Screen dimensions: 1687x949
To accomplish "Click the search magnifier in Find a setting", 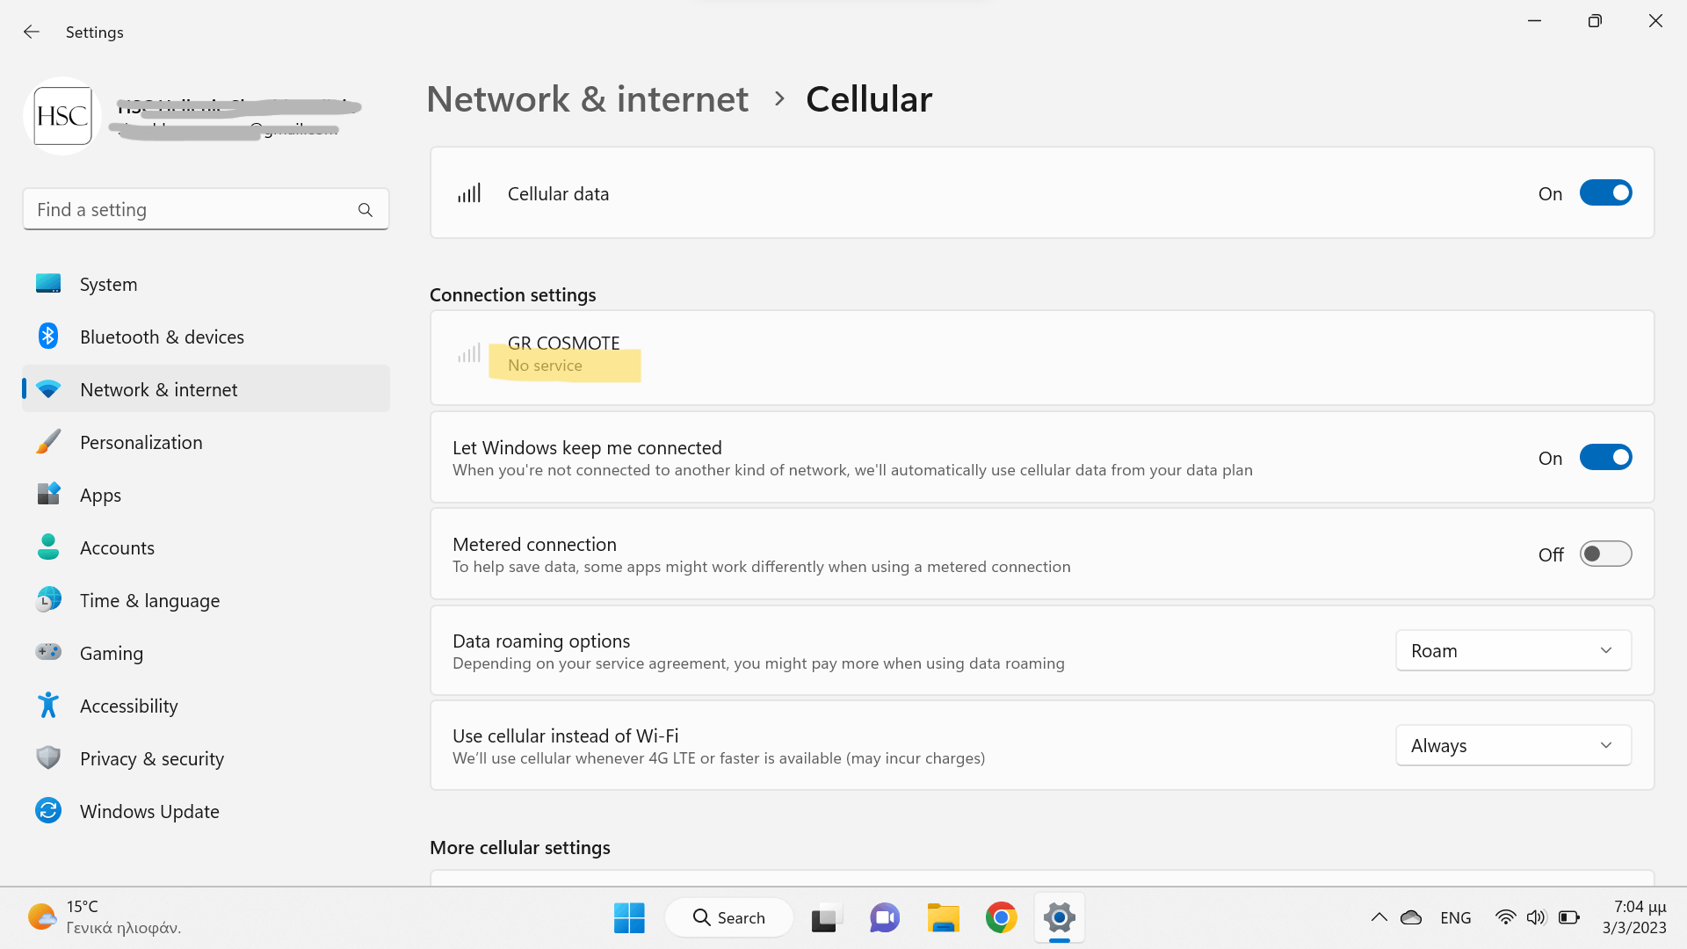I will click(366, 210).
